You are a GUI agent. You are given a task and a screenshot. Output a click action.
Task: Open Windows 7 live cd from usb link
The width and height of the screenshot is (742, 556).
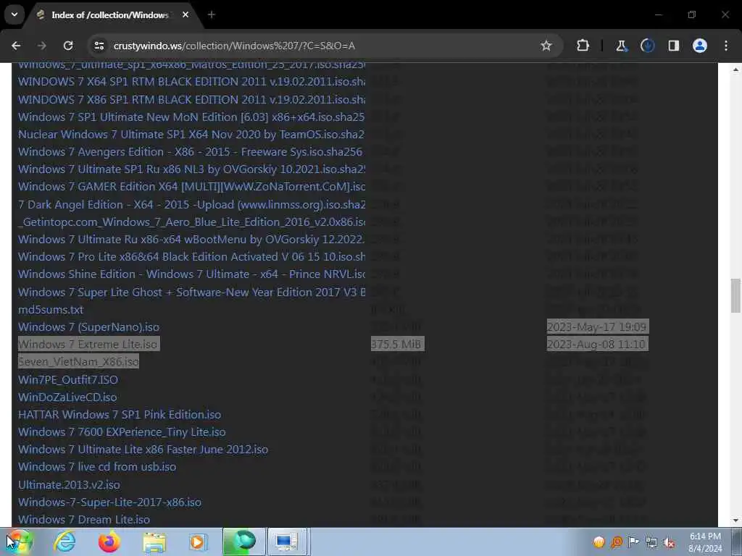(97, 467)
